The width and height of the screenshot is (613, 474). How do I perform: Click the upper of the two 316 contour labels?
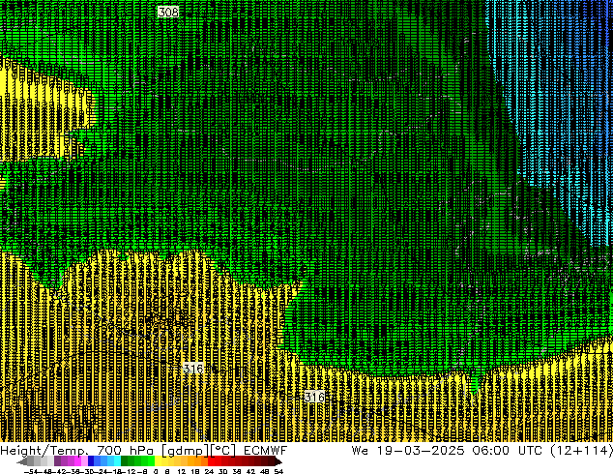tap(193, 369)
